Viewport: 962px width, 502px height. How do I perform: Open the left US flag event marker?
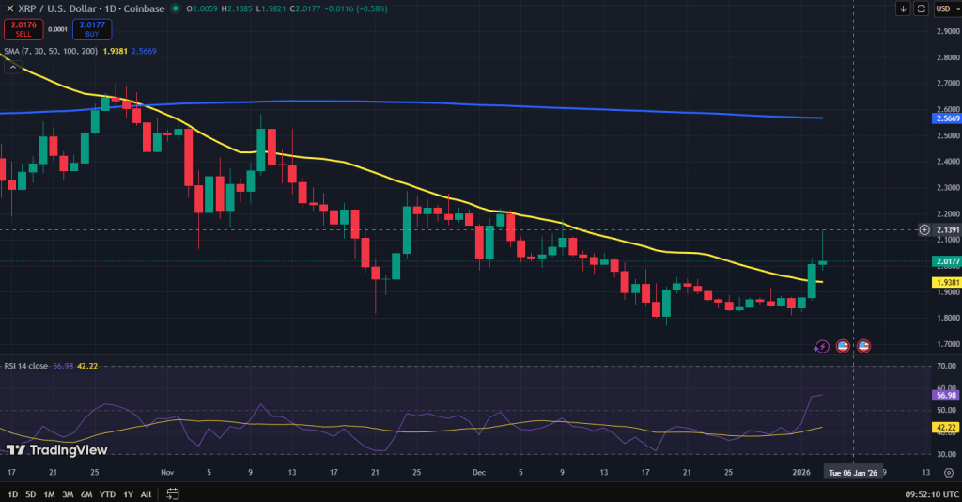[x=843, y=346]
